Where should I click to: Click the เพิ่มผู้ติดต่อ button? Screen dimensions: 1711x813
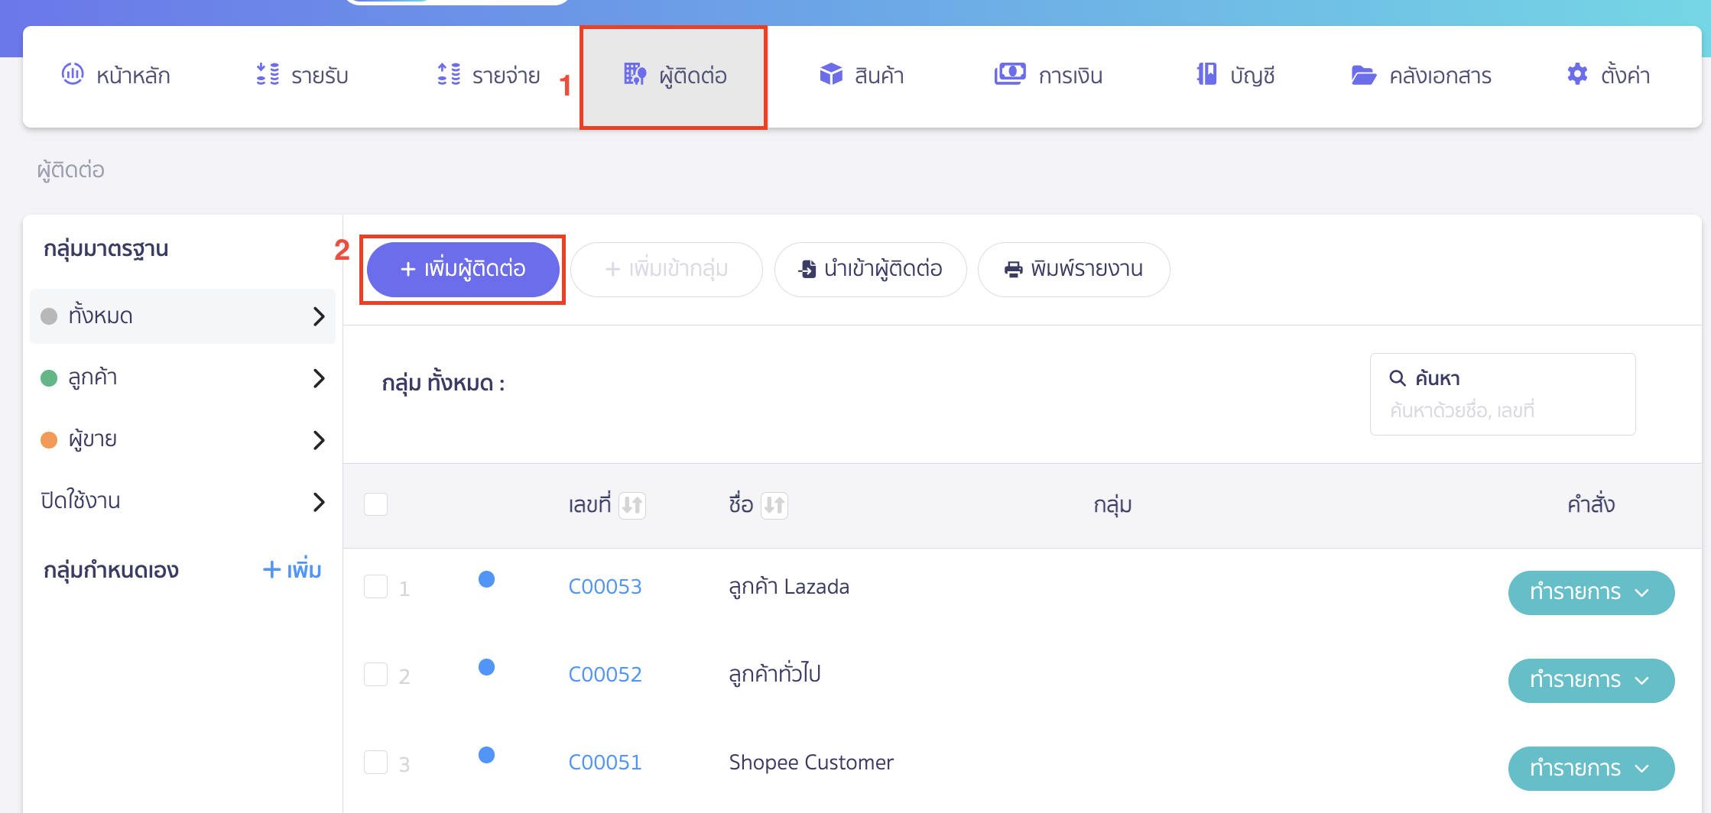[x=462, y=270]
